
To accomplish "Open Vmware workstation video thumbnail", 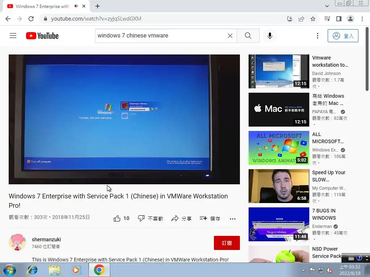I will 279,71.
